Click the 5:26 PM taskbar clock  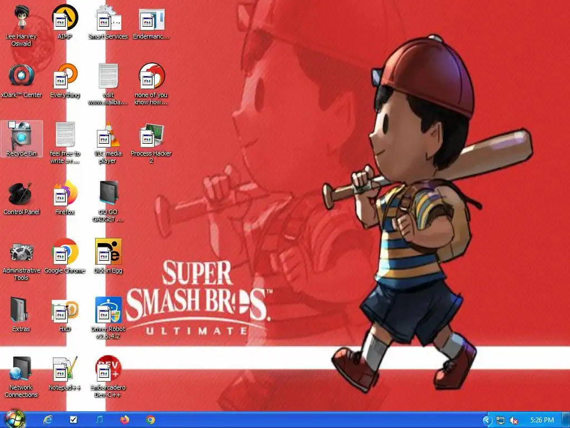(x=542, y=420)
